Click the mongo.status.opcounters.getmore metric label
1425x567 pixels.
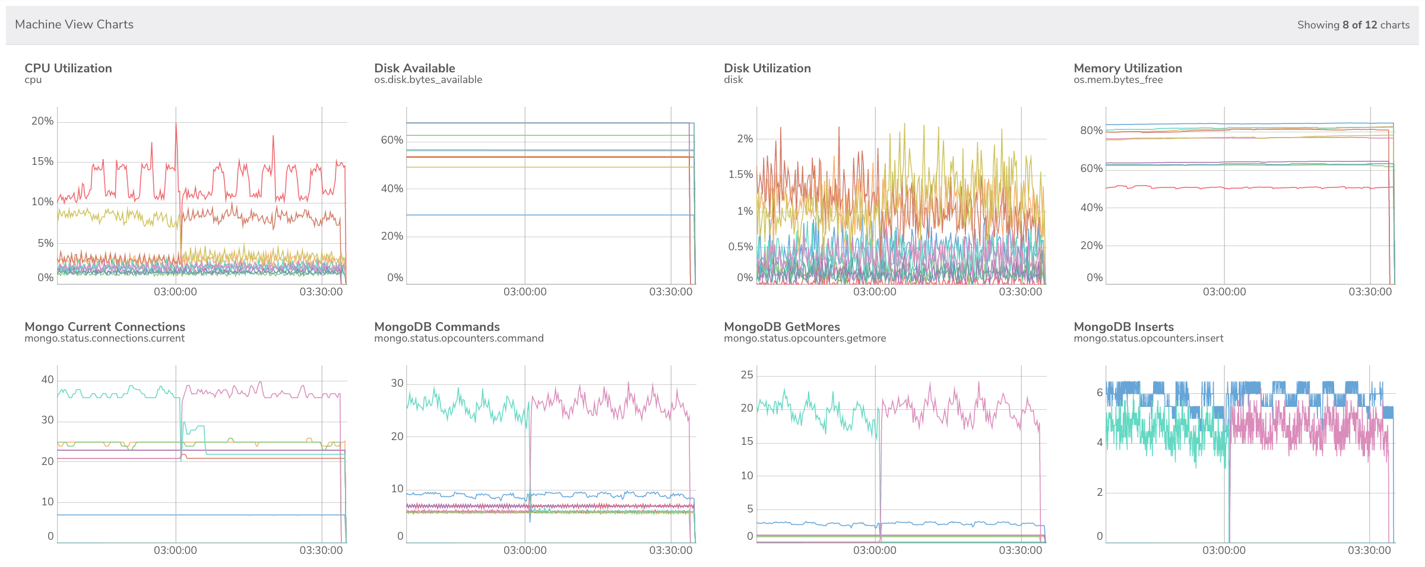(x=805, y=338)
